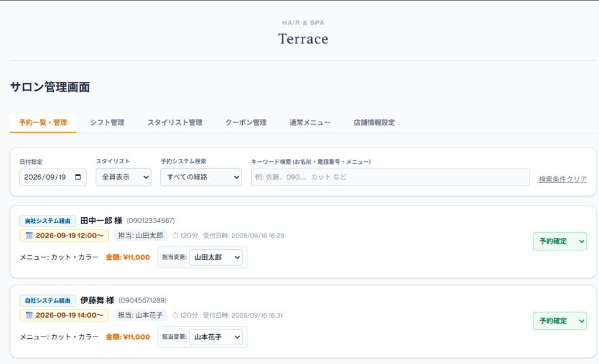599x364 pixels.
Task: Click the 自社システム経由 badge for 田中一郎
Action: [x=47, y=221]
